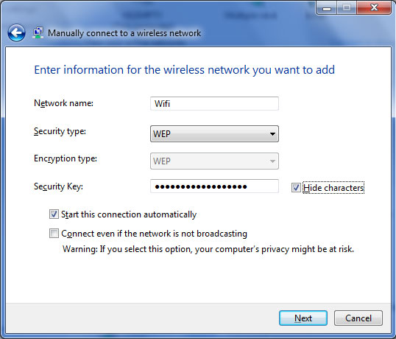Click the wireless network wizard icon
Image resolution: width=396 pixels, height=339 pixels.
click(38, 33)
